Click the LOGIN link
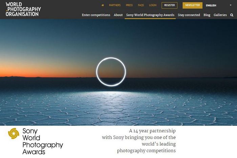The width and height of the screenshot is (237, 158). [153, 5]
